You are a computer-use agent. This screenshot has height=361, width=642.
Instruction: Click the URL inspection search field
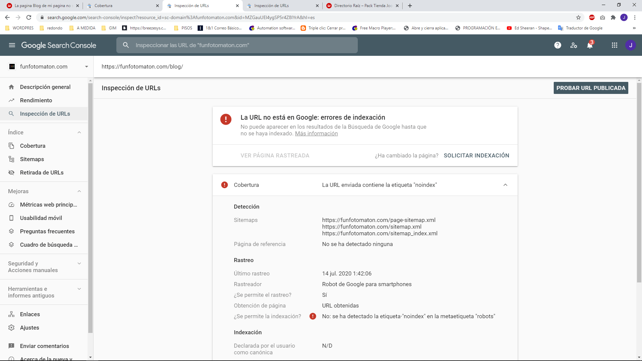tap(237, 45)
